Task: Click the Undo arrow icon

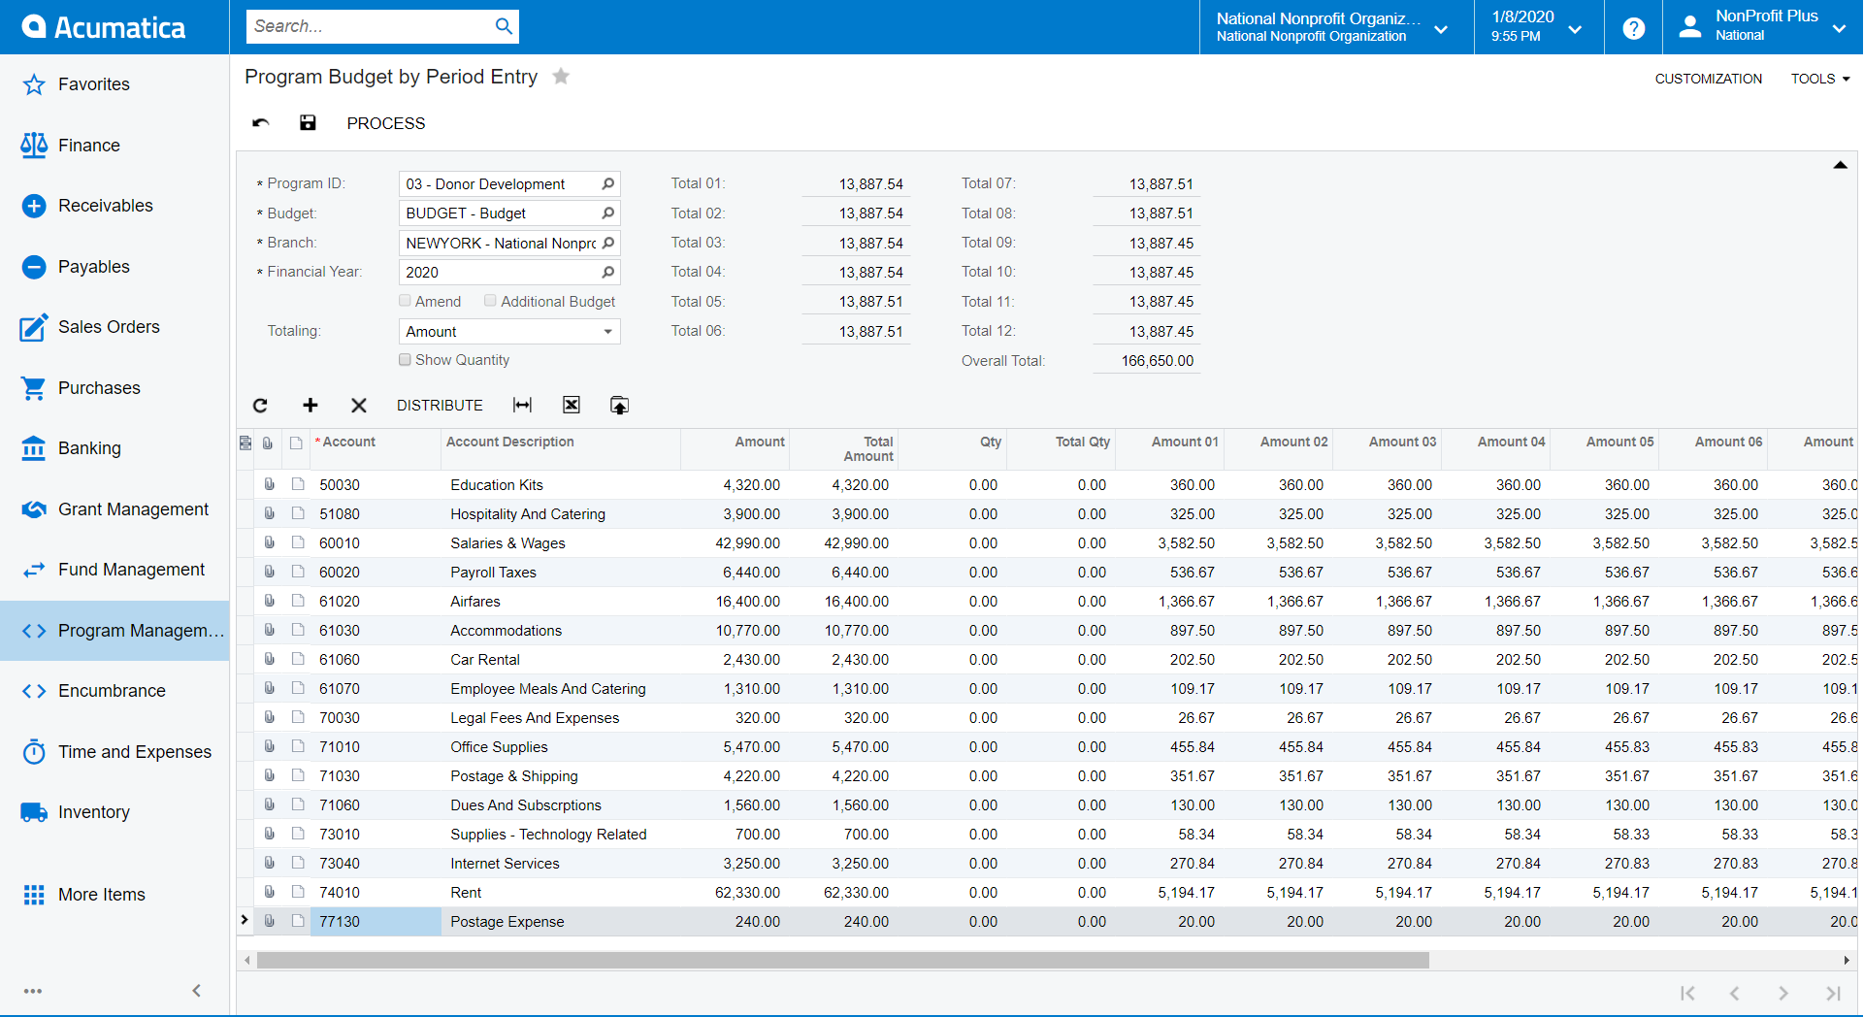Action: pyautogui.click(x=261, y=122)
